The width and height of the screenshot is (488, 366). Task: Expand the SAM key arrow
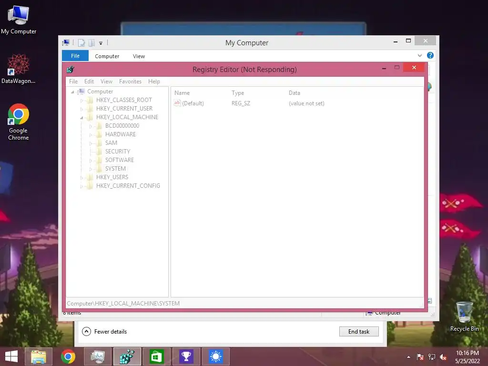click(91, 143)
